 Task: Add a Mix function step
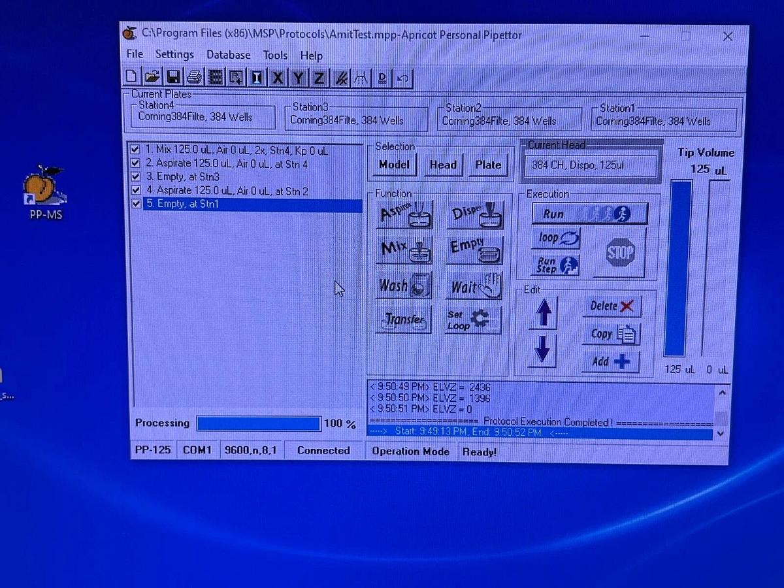click(x=404, y=250)
